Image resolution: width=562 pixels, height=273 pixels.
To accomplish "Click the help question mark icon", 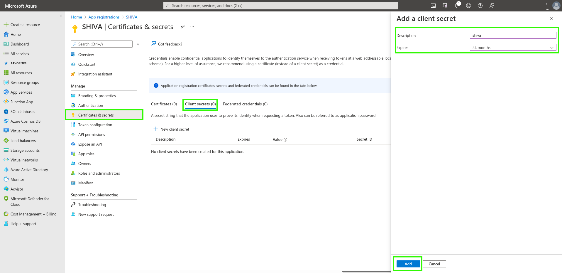I will point(480,6).
